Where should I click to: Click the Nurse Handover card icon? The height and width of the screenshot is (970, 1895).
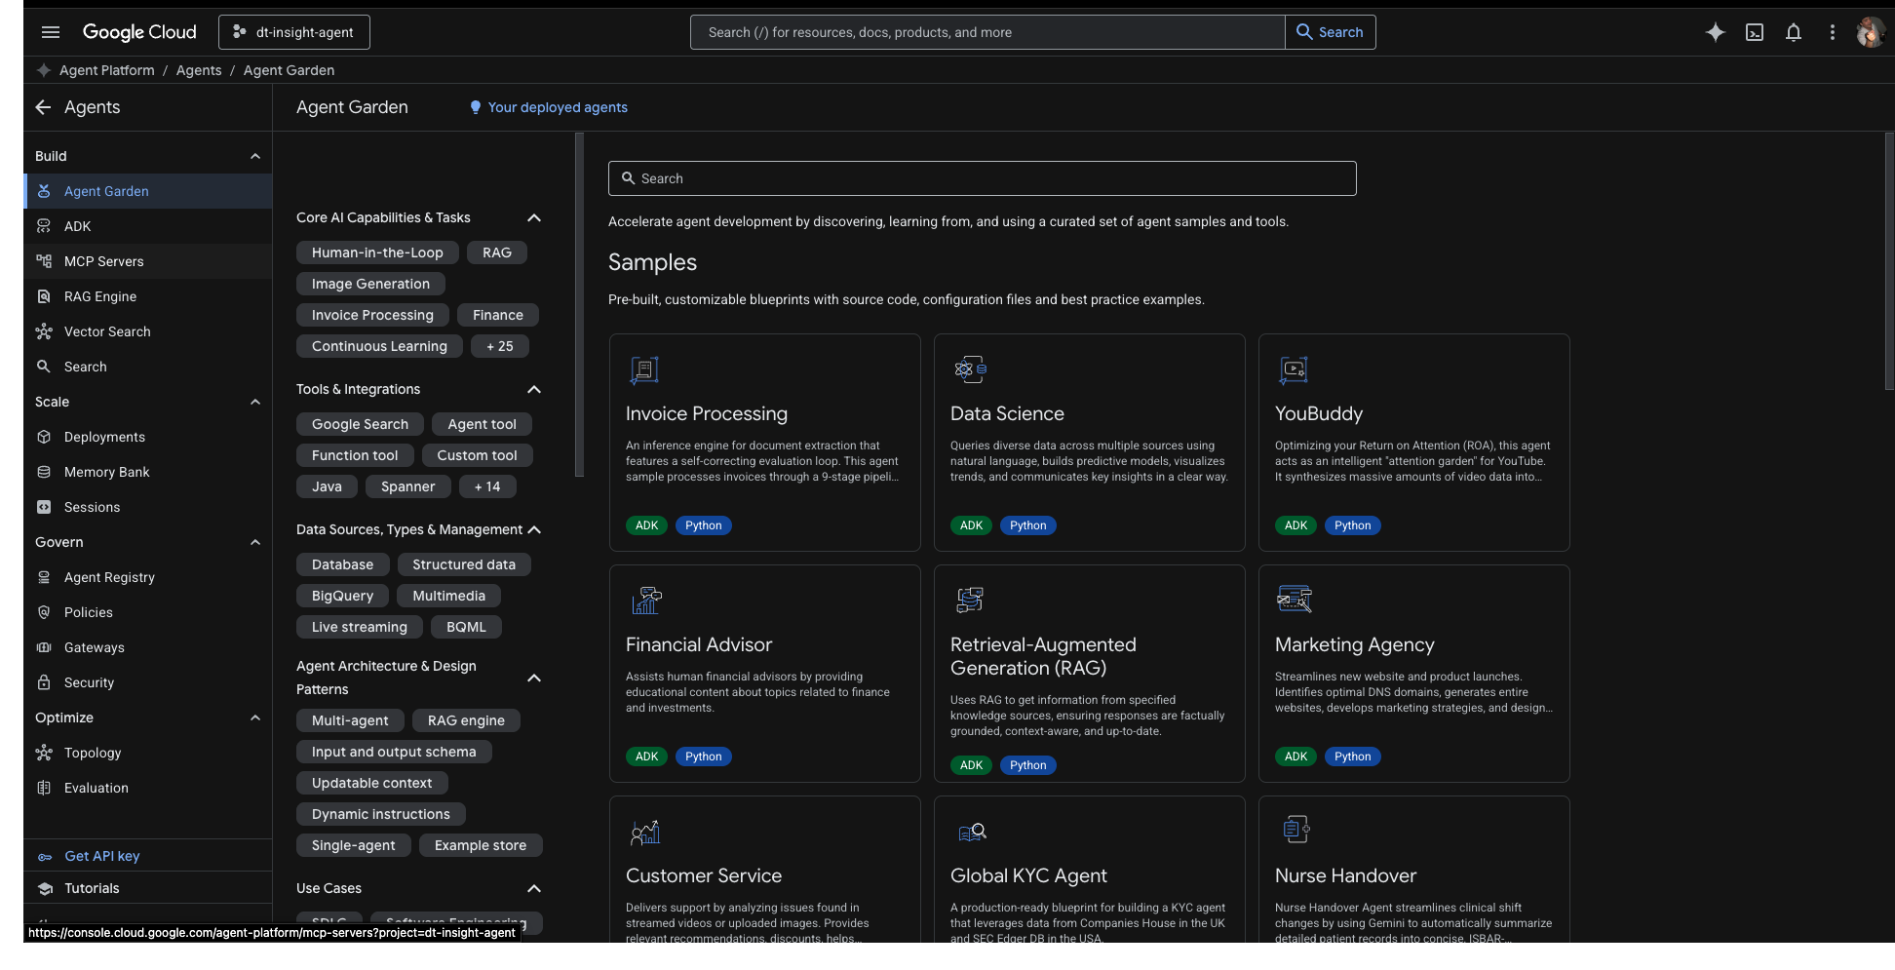[1296, 830]
